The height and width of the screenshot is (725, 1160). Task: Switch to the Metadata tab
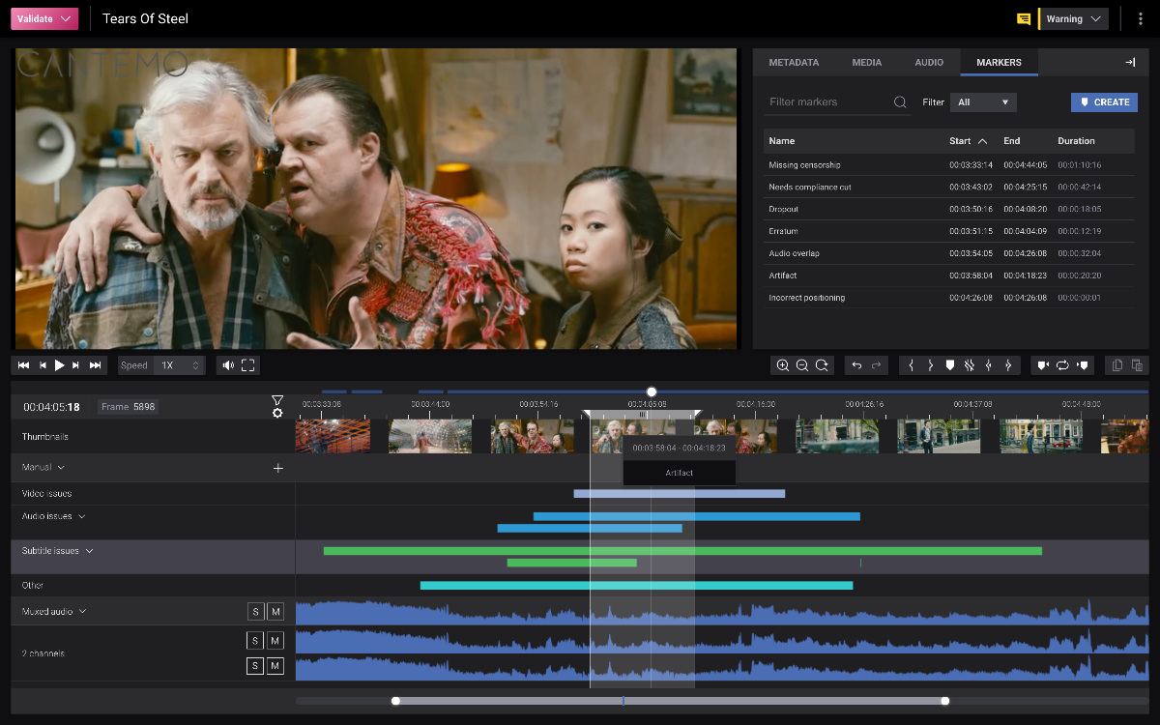tap(794, 62)
